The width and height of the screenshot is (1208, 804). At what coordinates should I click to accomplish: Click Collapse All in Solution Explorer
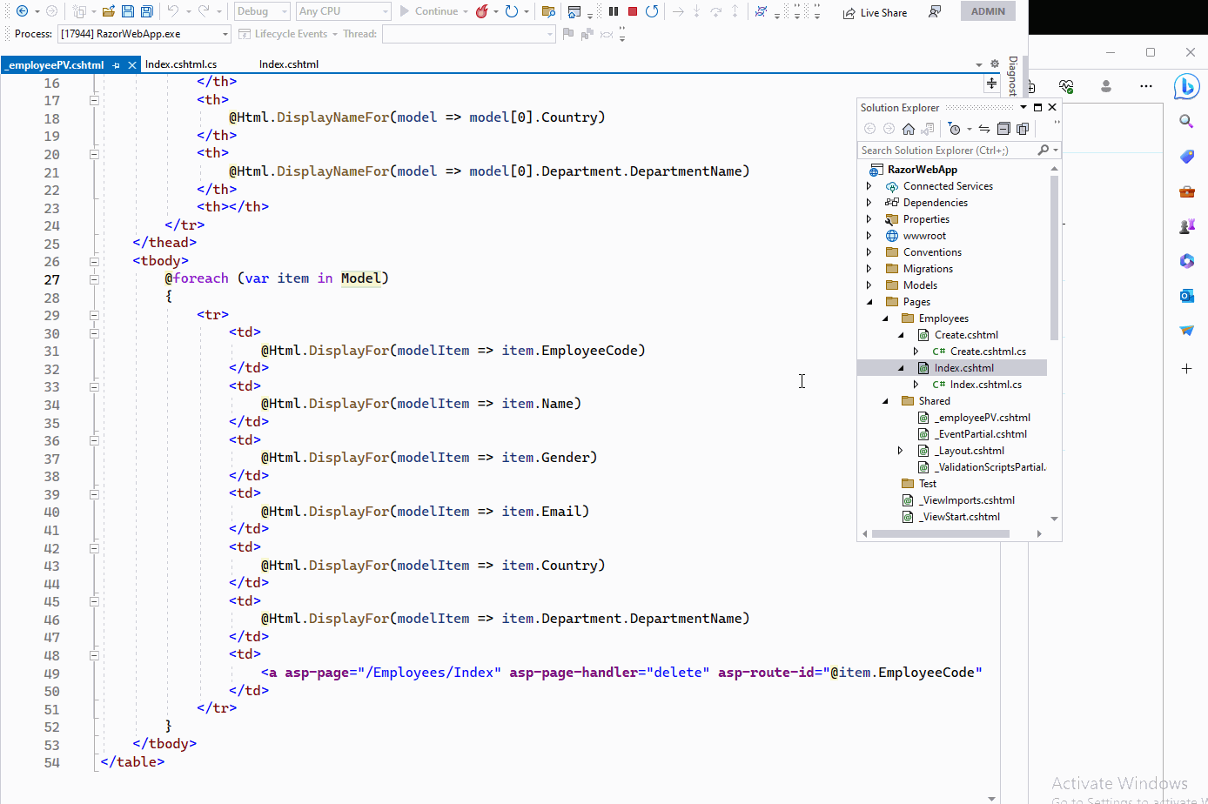pos(1003,129)
